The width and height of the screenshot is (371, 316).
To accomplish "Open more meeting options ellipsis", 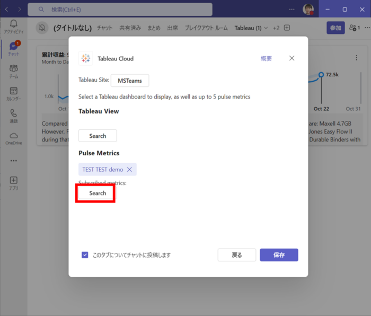I will [367, 28].
